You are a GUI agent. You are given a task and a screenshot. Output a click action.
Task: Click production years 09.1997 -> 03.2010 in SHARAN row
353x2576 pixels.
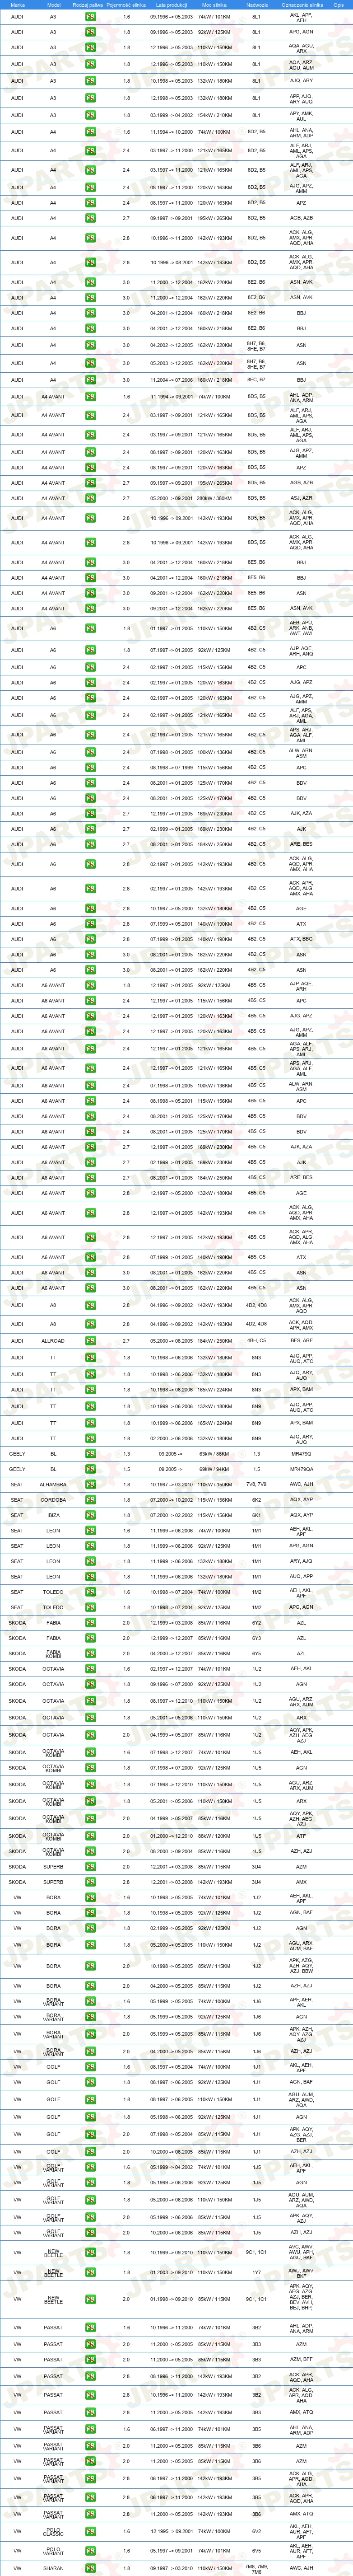click(x=171, y=2567)
